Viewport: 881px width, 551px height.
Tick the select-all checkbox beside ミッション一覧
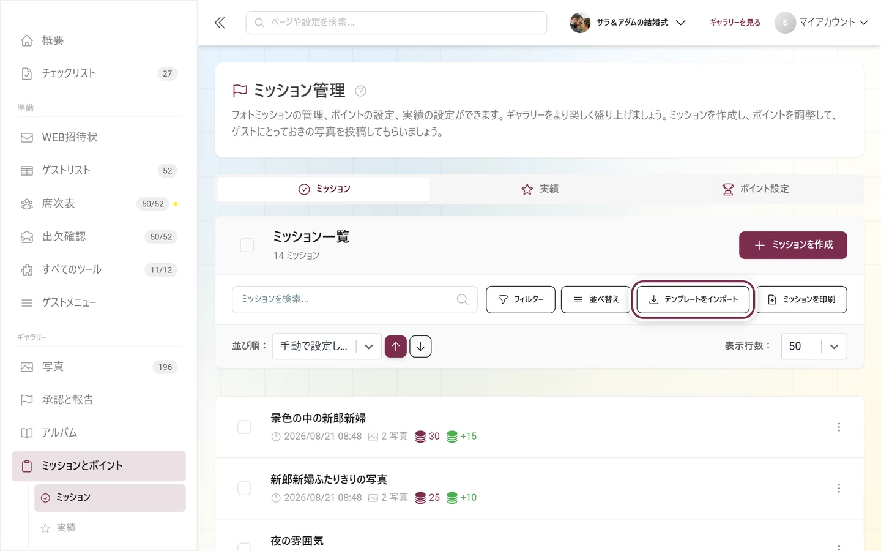point(247,246)
